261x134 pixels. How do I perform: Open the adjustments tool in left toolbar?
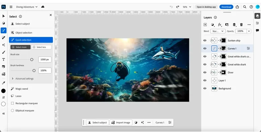tap(3, 23)
